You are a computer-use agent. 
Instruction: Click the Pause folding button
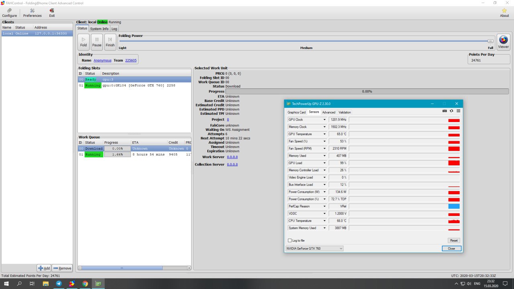(97, 41)
